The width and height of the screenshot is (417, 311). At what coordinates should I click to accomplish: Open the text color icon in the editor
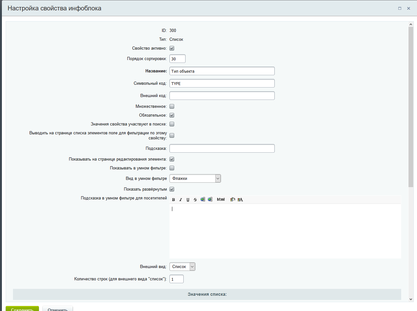(240, 199)
